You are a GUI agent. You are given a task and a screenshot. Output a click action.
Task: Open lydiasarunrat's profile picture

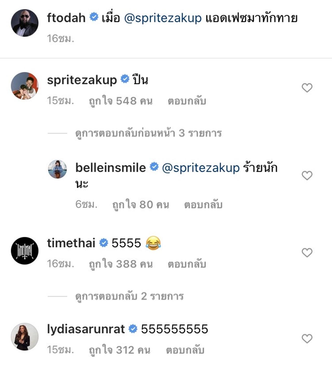pyautogui.click(x=25, y=337)
